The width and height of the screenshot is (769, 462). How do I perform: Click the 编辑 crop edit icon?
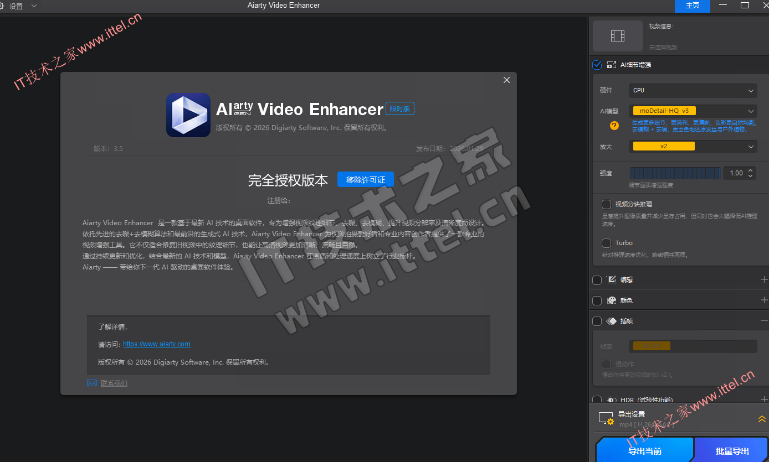click(612, 280)
